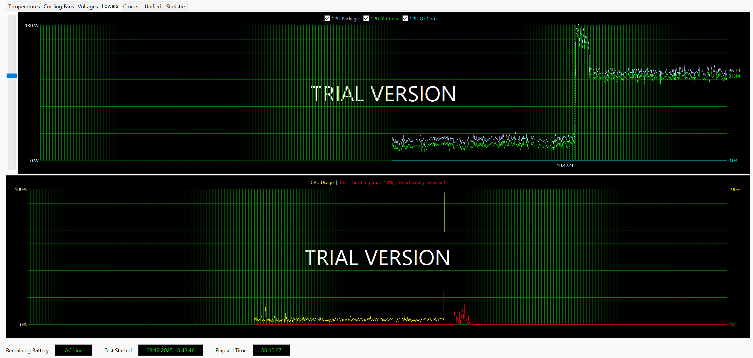
Task: Toggle the CPU IA Cores checkbox
Action: point(366,19)
